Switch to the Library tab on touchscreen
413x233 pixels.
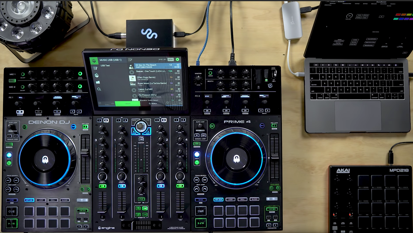click(x=128, y=104)
